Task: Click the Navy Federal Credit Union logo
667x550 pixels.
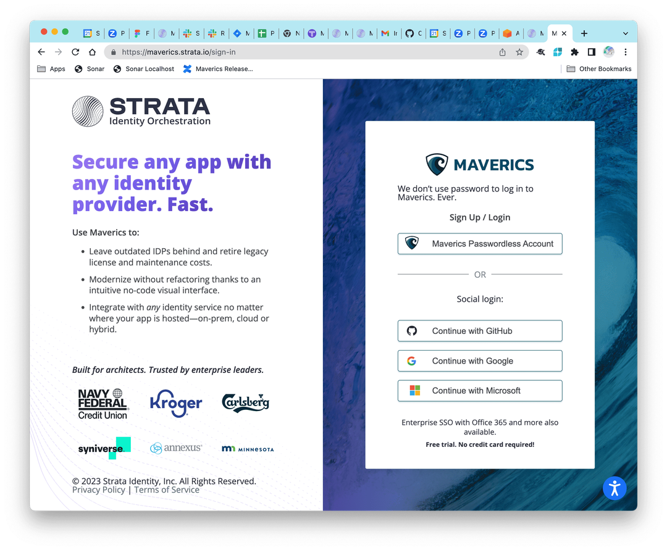Action: pyautogui.click(x=103, y=404)
